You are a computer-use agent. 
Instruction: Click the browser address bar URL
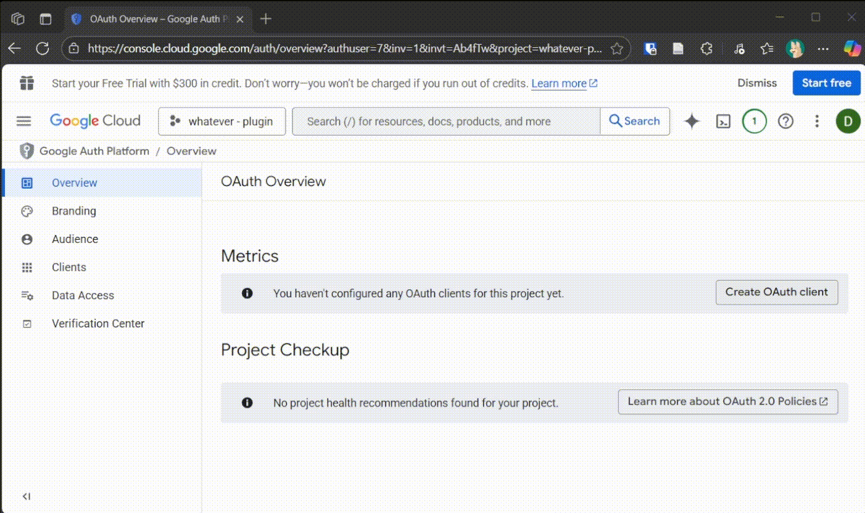coord(345,49)
